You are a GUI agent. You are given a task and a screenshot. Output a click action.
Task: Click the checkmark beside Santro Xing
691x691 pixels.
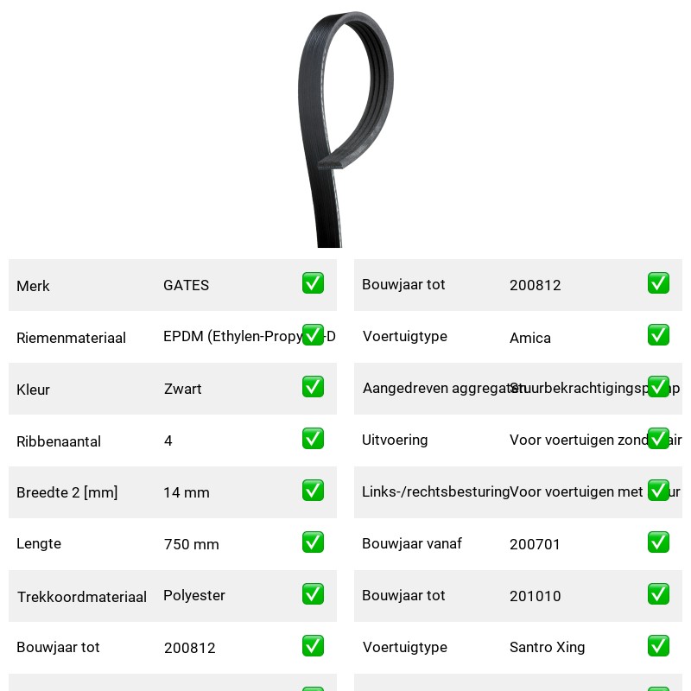click(658, 645)
